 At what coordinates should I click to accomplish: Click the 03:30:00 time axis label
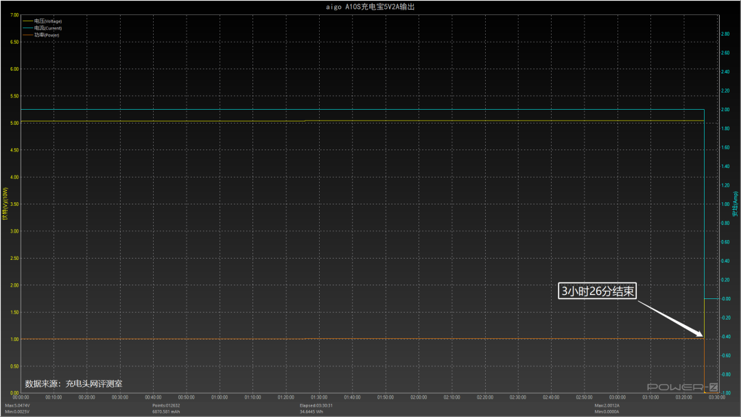pos(717,398)
